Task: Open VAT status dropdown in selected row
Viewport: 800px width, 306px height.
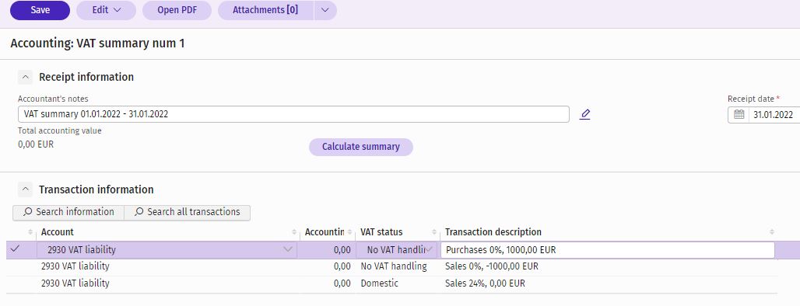Action: [430, 249]
